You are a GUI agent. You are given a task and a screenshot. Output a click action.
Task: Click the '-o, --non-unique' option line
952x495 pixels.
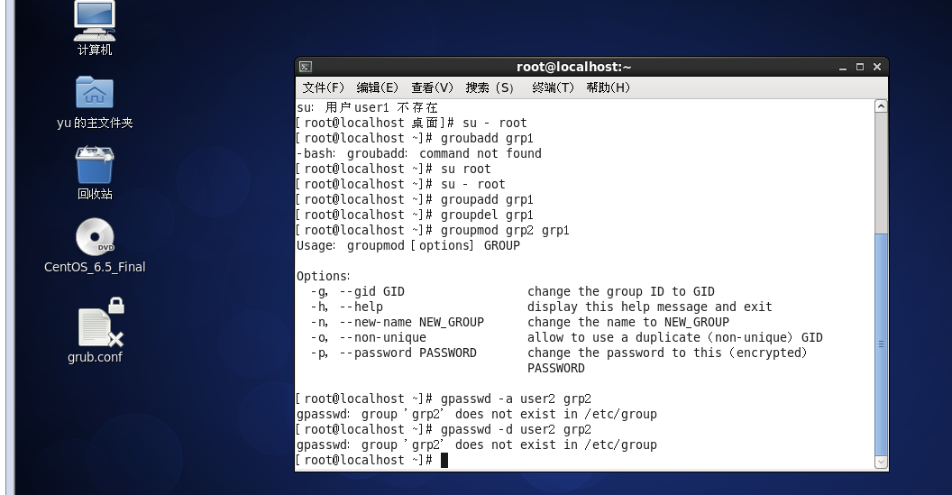[566, 338]
